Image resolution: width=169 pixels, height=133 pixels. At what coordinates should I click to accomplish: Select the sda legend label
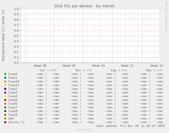pos(11,118)
